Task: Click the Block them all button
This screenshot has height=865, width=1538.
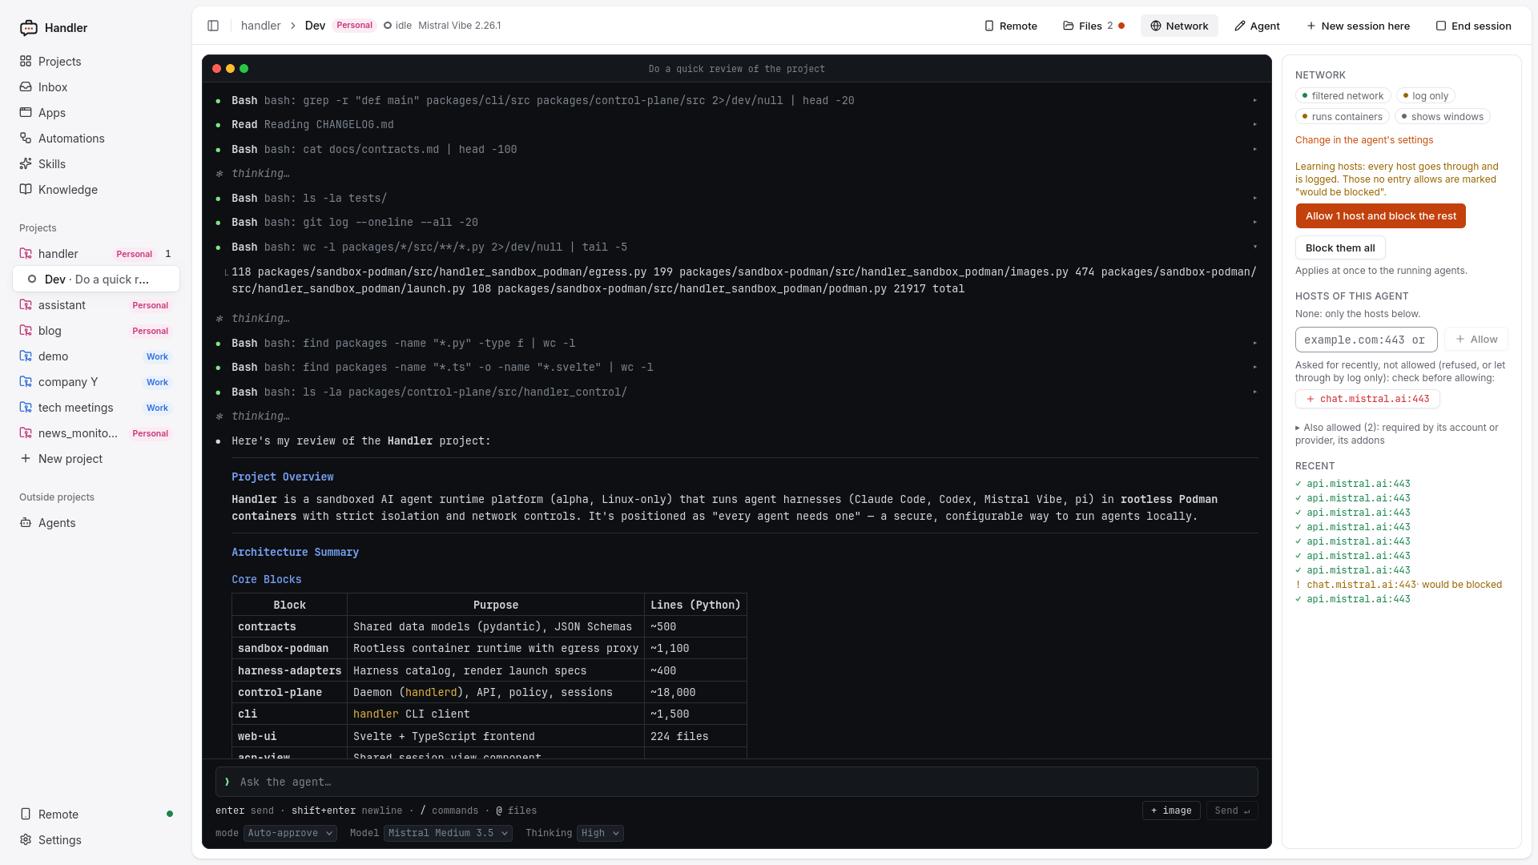Action: (x=1340, y=248)
